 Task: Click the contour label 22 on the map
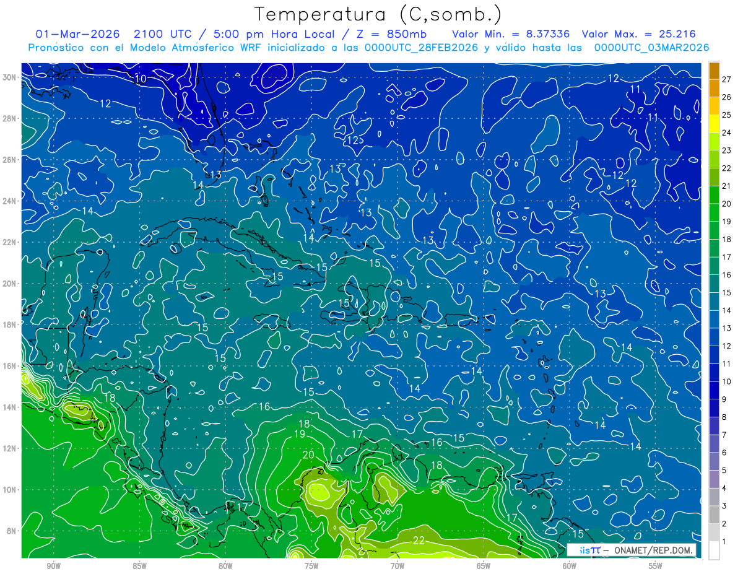(419, 541)
